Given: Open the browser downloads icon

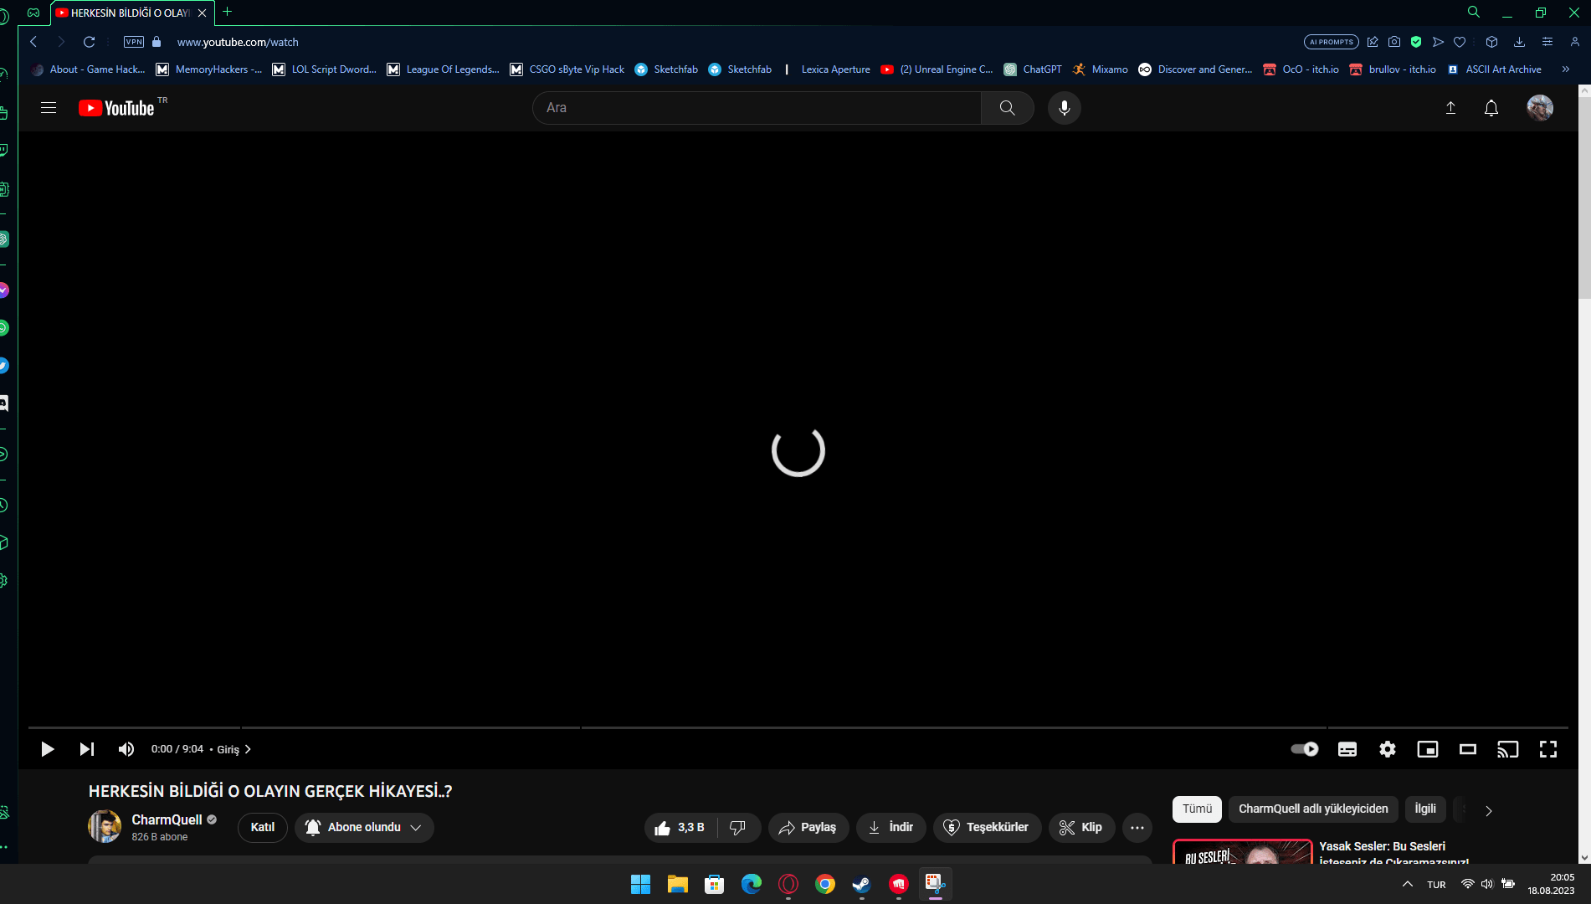Looking at the screenshot, I should coord(1519,42).
